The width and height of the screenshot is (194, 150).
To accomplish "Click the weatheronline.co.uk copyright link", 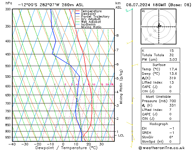I will (162, 148).
